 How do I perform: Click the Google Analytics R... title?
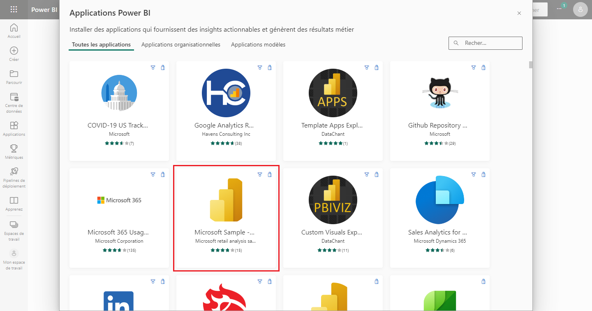224,125
